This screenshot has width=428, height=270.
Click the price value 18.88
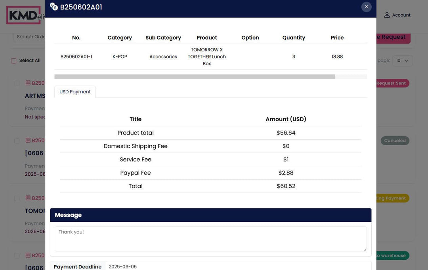pos(337,57)
